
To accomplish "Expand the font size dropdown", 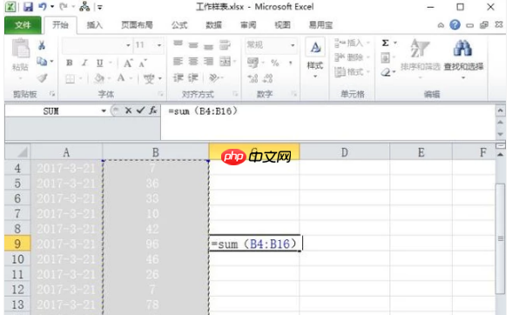I will (159, 45).
